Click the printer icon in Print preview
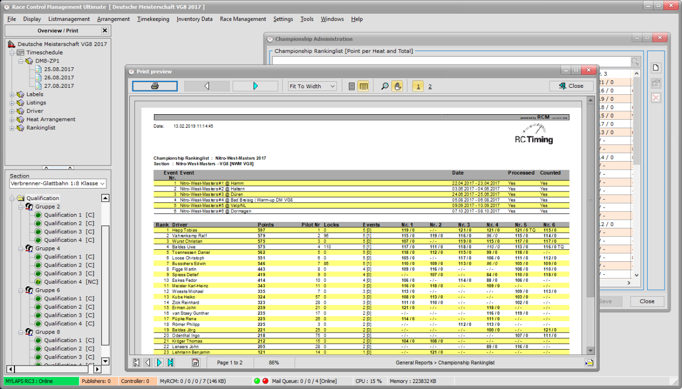 click(x=155, y=86)
